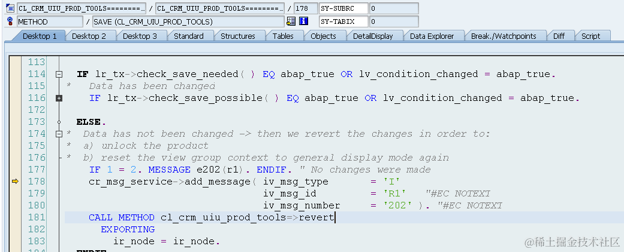Click 'No changes were made' comment
The width and height of the screenshot is (624, 252).
point(370,170)
